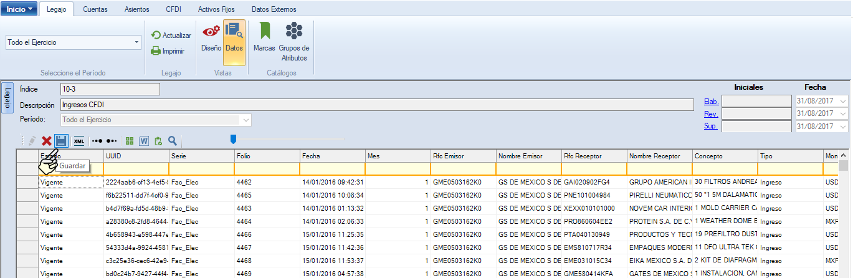Image resolution: width=853 pixels, height=278 pixels.
Task: Open the Inicio dropdown menu
Action: pos(19,9)
